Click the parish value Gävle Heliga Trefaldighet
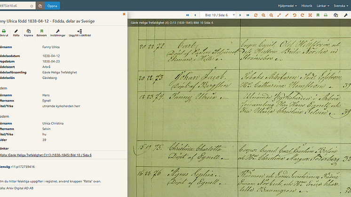 (60, 72)
